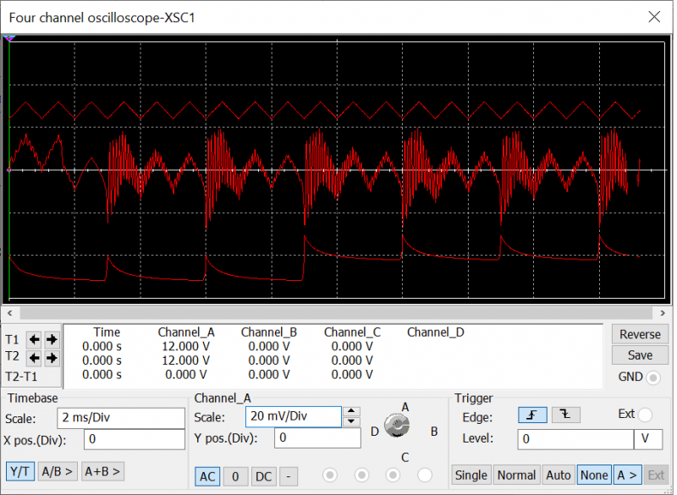The width and height of the screenshot is (677, 495).
Task: Select rising edge trigger
Action: pos(531,415)
